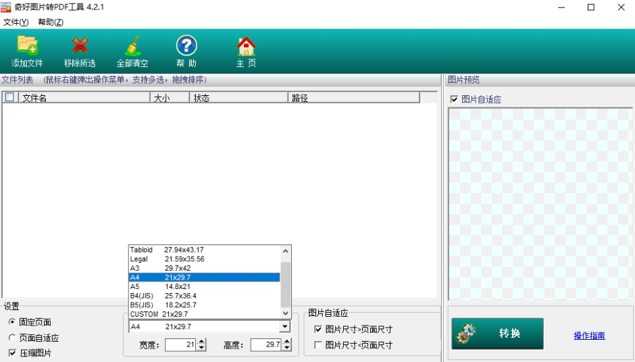This screenshot has height=362, width=635.
Task: Open the 帮助 question mark icon
Action: (x=186, y=46)
